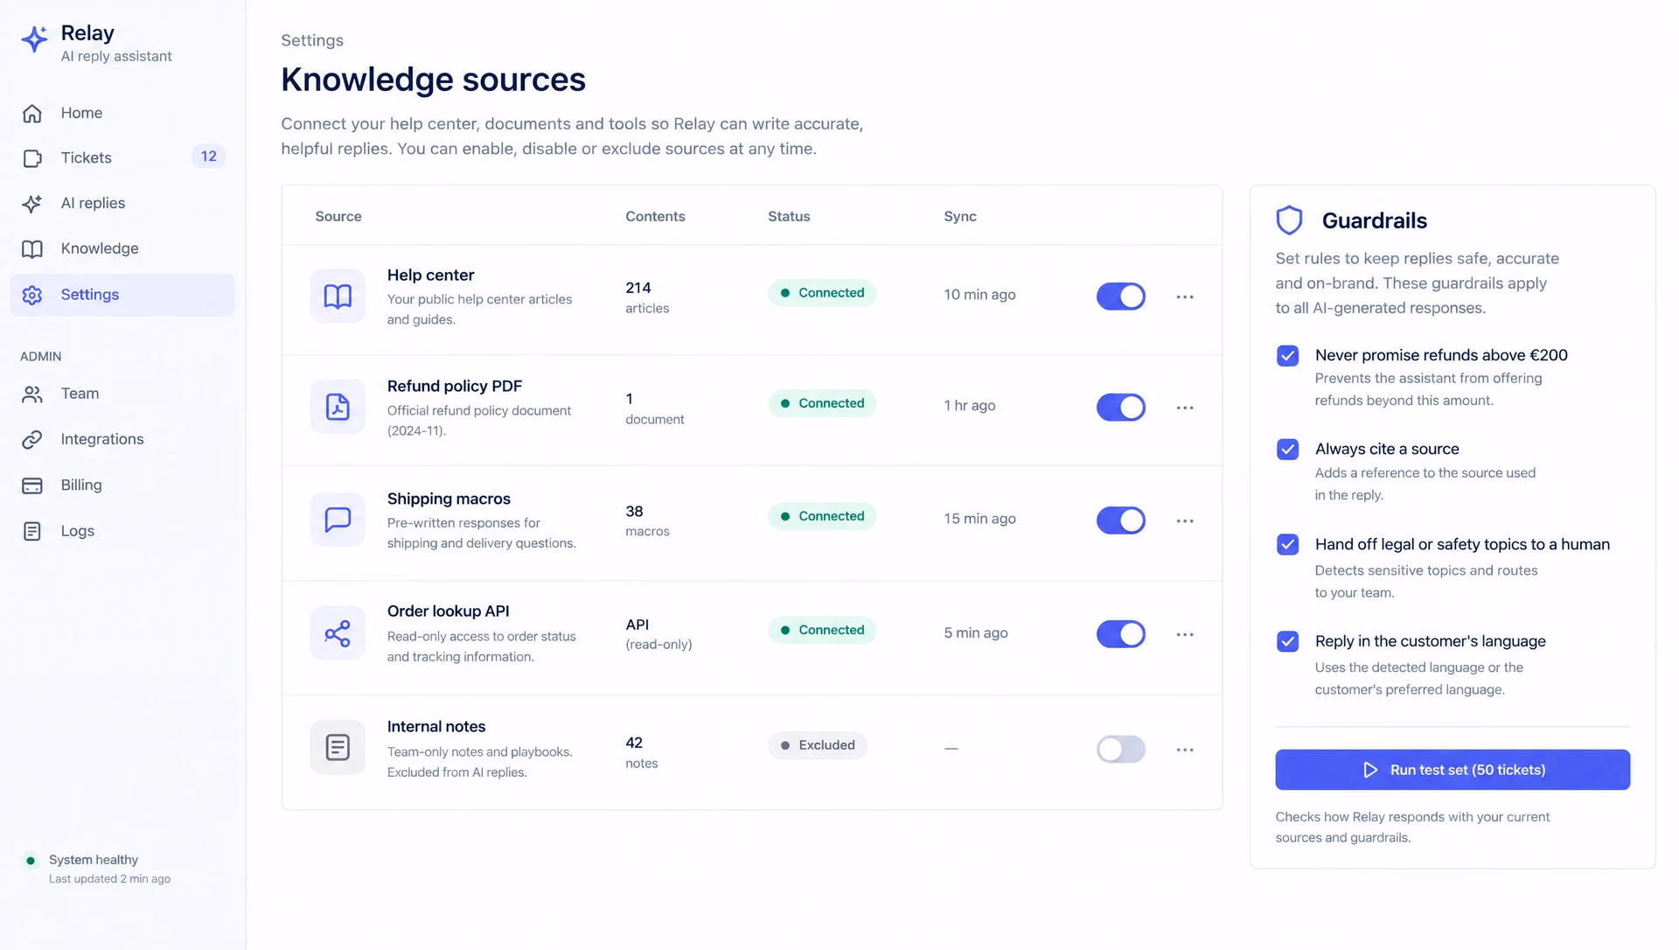Click the Knowledge book icon in sidebar
Image resolution: width=1679 pixels, height=950 pixels.
(x=32, y=249)
